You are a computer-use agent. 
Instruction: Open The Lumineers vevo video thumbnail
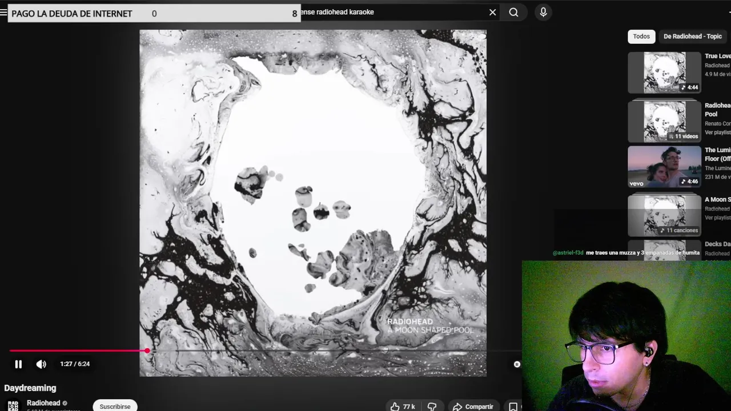coord(664,167)
